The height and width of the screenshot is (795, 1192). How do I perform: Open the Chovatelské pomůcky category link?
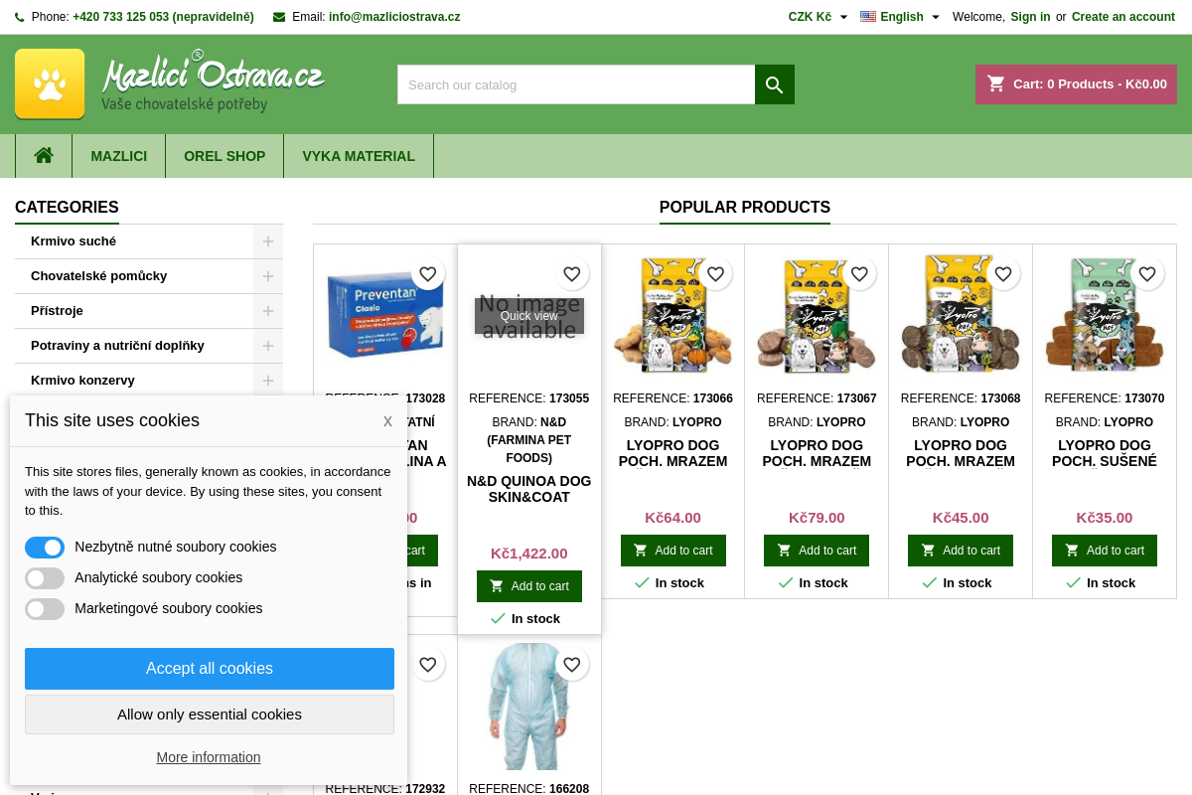tap(99, 276)
